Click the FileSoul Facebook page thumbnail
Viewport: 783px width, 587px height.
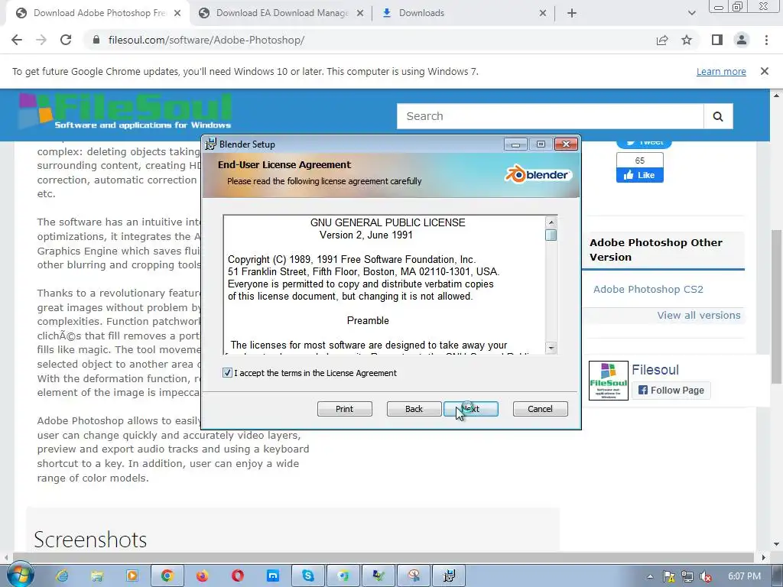click(x=608, y=381)
